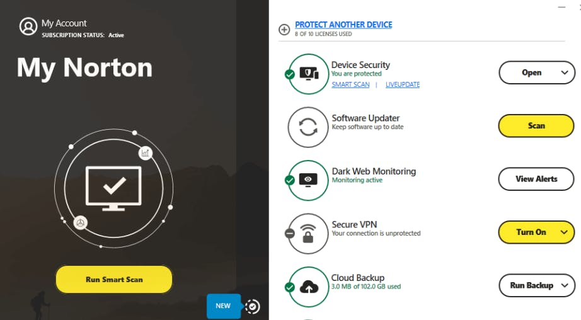Click the Software Updater refresh icon
This screenshot has width=581, height=320.
pyautogui.click(x=308, y=127)
